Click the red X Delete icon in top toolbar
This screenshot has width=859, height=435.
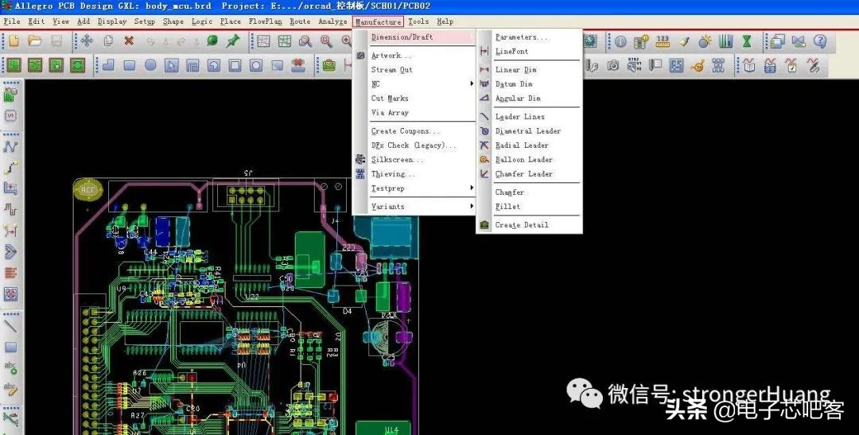[129, 41]
